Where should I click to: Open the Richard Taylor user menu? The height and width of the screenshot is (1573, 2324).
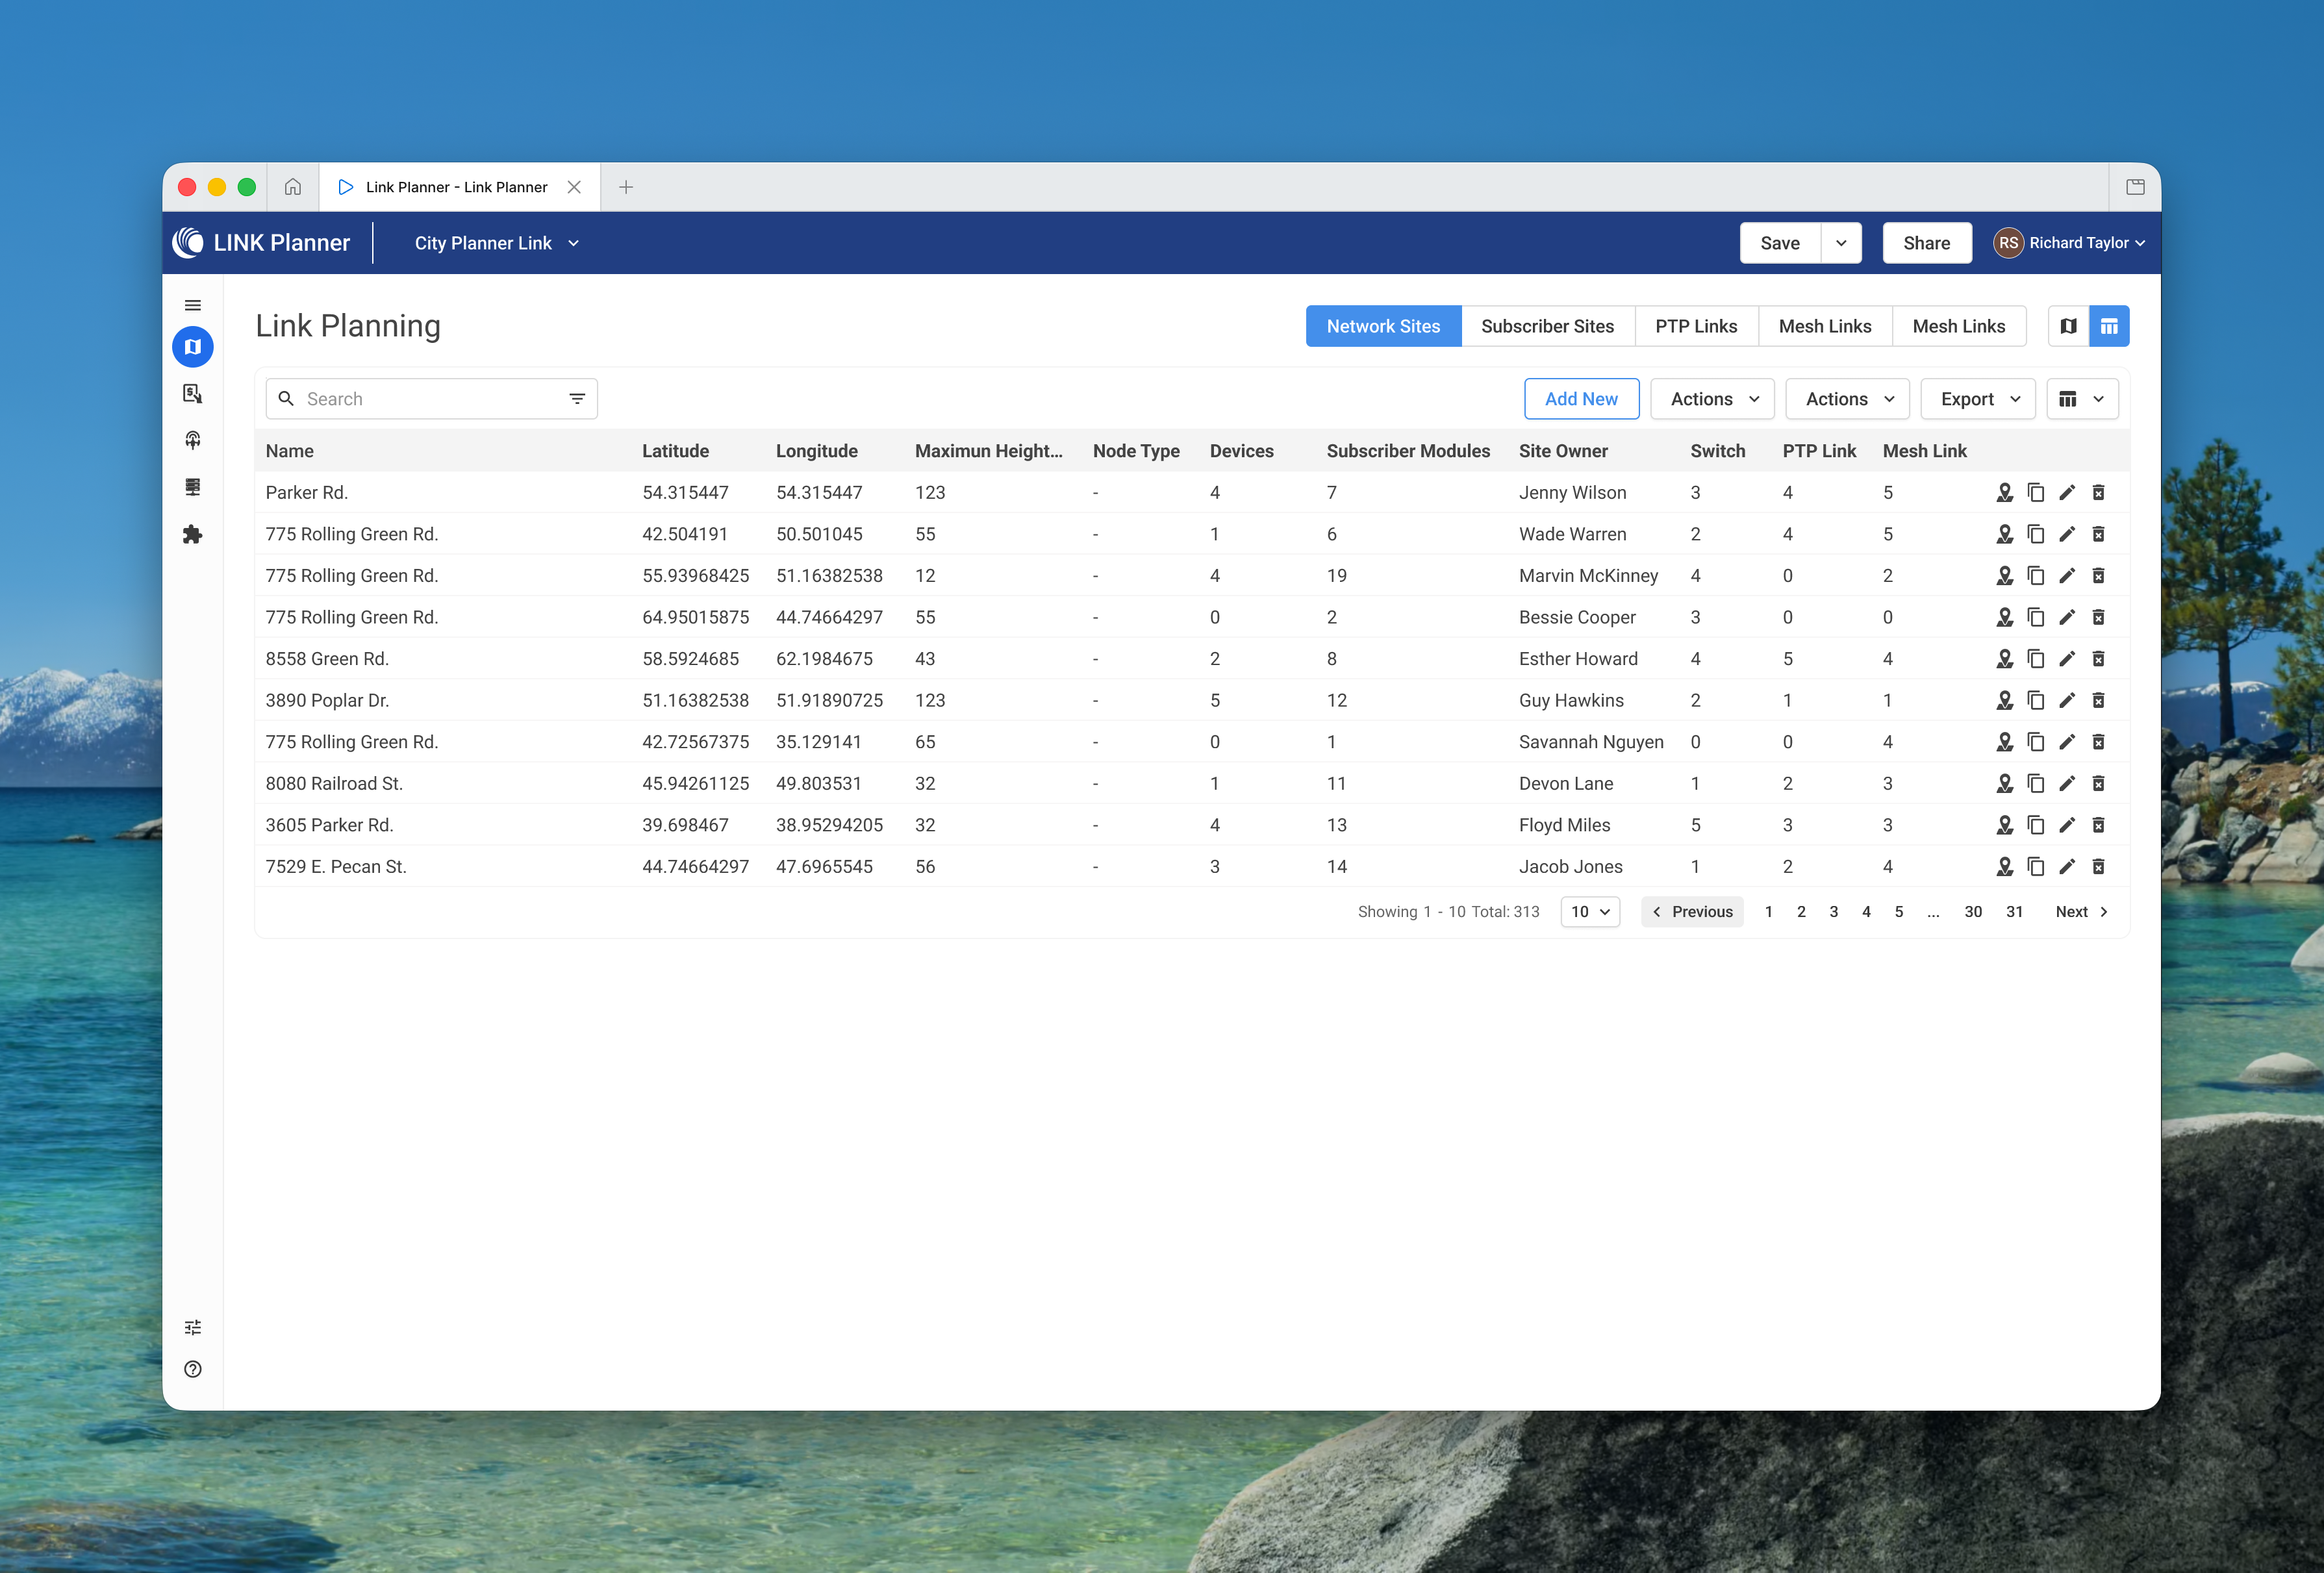pyautogui.click(x=2068, y=243)
